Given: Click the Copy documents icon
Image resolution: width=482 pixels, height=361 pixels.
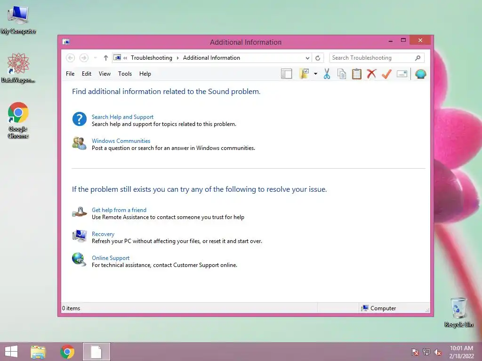Looking at the screenshot, I should [342, 74].
